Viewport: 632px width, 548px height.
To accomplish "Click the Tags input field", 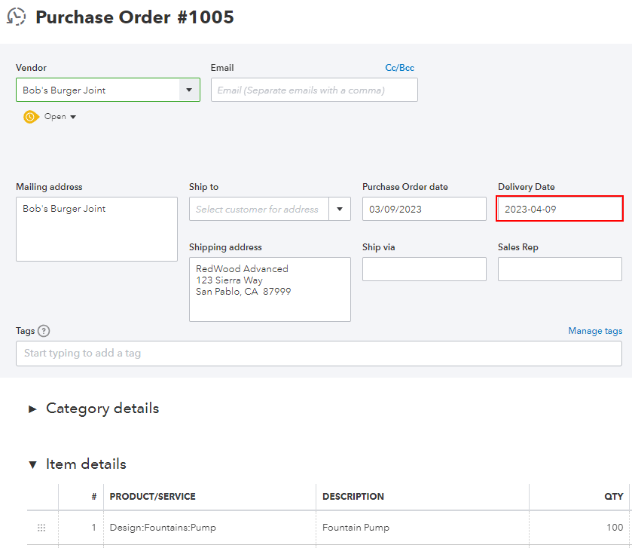I will coord(319,354).
